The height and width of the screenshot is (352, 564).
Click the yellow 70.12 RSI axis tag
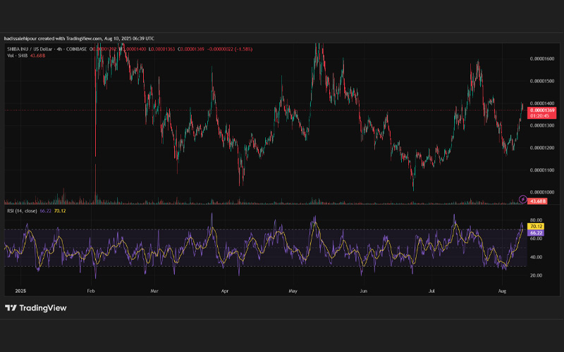click(x=536, y=226)
